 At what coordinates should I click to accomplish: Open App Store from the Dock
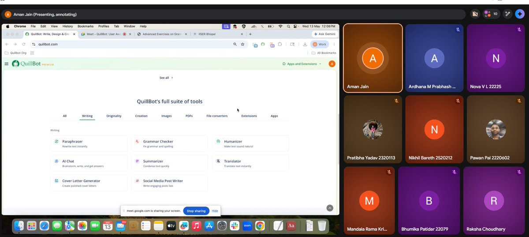[209, 226]
